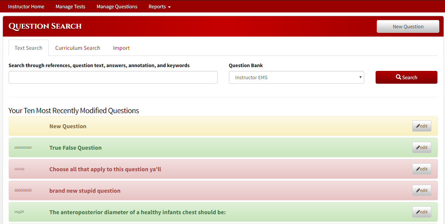Viewport: 445px width, 224px height.
Task: Click the 'cccccc' reference label
Action: [x=20, y=169]
